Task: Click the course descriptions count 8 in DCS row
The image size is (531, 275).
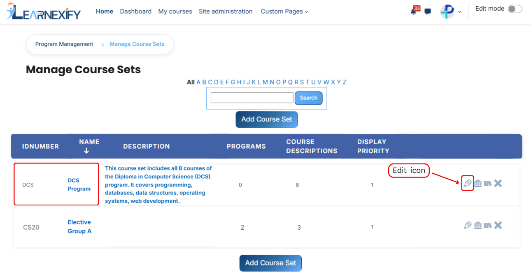Action: tap(297, 185)
